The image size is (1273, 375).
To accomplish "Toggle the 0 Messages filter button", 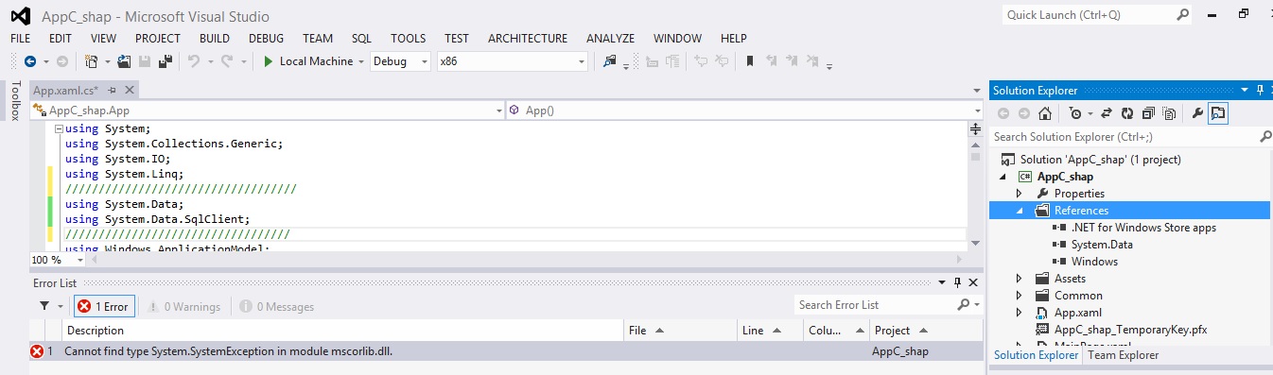I will [276, 306].
